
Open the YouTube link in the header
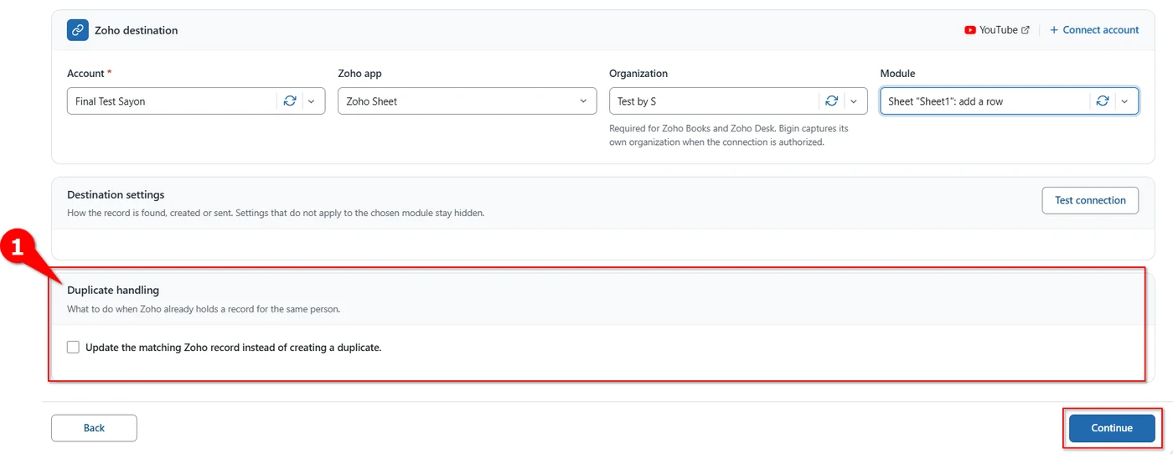point(996,30)
